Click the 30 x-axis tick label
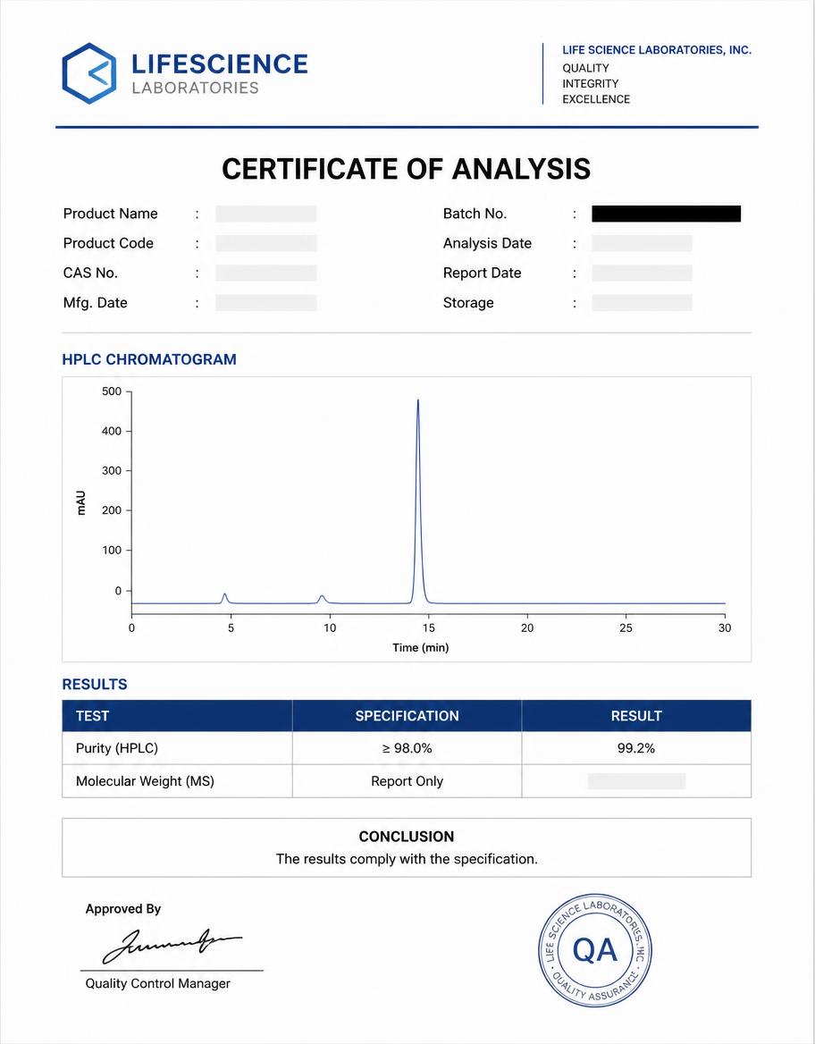The image size is (815, 1044). [x=725, y=627]
